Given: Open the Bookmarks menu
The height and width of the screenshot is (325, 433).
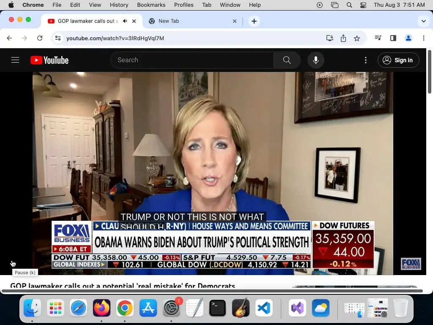Looking at the screenshot, I should [151, 5].
